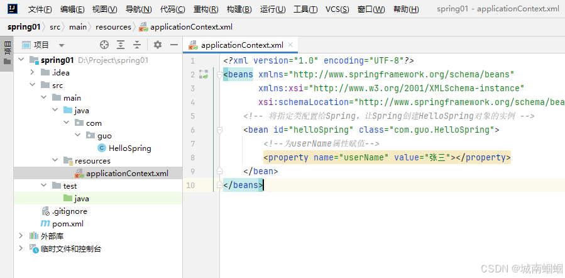Click the Spring bean gutter icon on line 2

pos(203,74)
